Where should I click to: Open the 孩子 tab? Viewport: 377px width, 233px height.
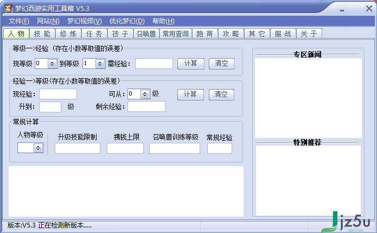pyautogui.click(x=120, y=34)
